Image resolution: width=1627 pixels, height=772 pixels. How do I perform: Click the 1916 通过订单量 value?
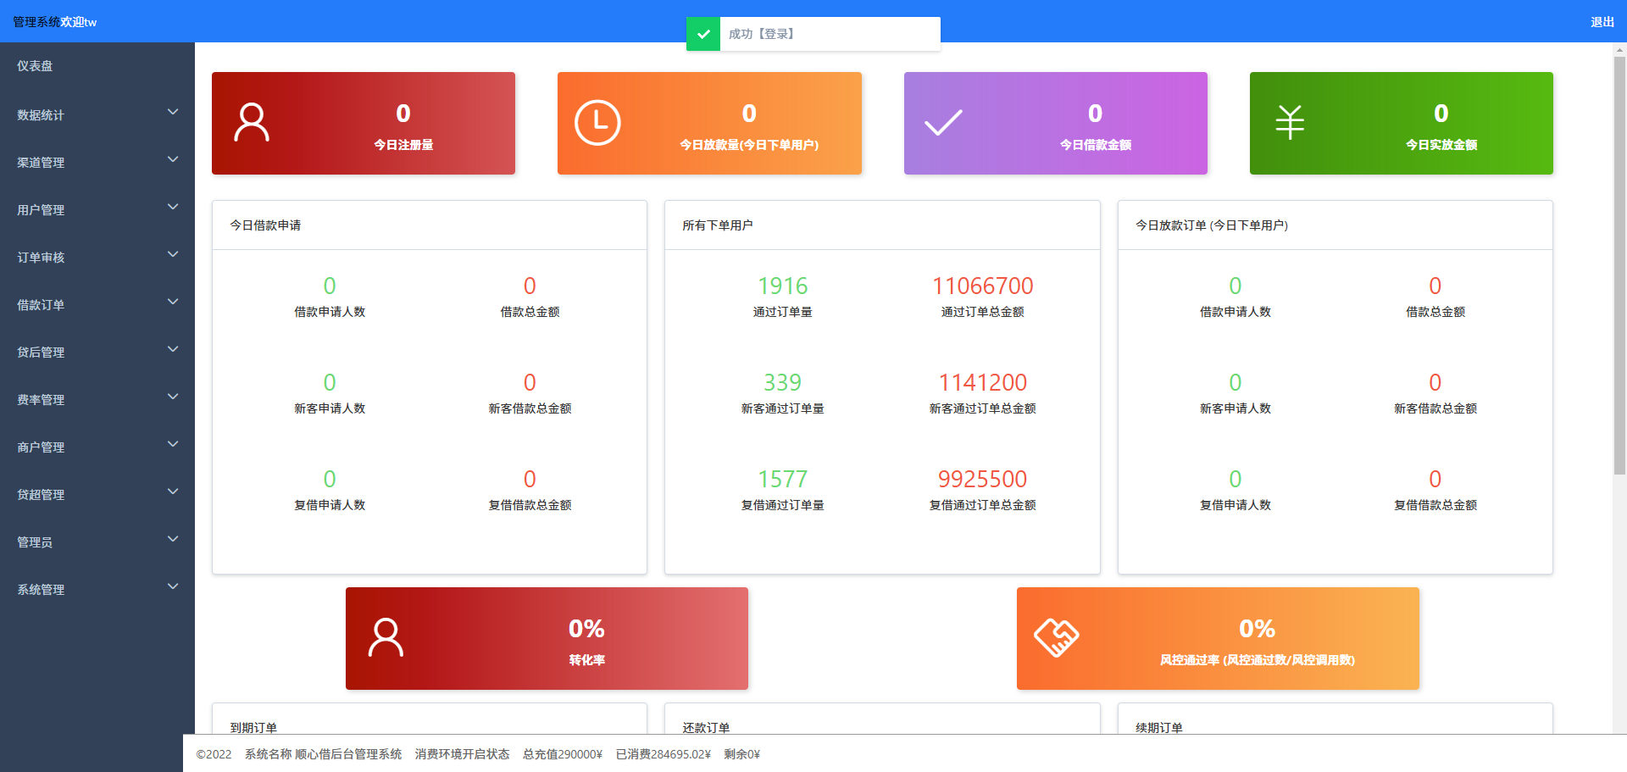pos(782,286)
